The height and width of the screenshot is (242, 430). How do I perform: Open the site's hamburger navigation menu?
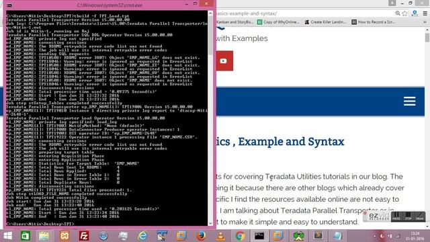[x=409, y=102]
